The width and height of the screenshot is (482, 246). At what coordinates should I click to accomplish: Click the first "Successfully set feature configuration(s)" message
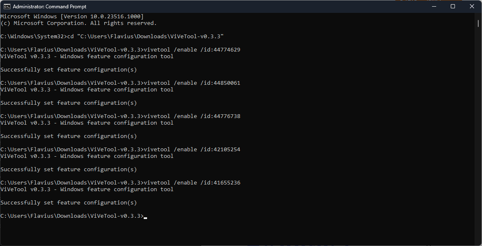69,70
